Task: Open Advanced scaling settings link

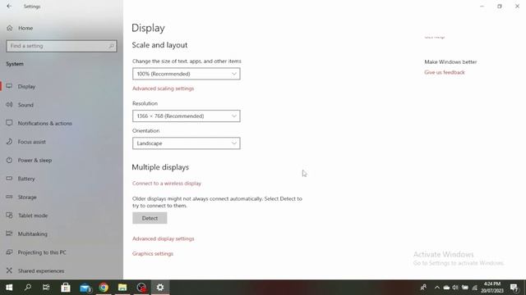Action: [x=163, y=88]
